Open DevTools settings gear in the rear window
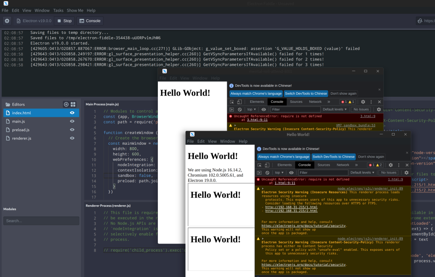The image size is (435, 277). pyautogui.click(x=363, y=102)
